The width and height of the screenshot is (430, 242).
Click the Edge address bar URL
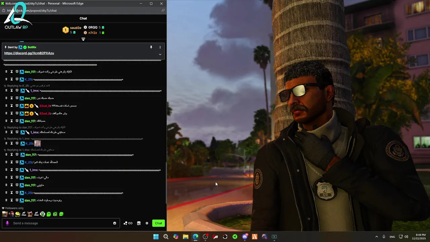click(x=32, y=10)
